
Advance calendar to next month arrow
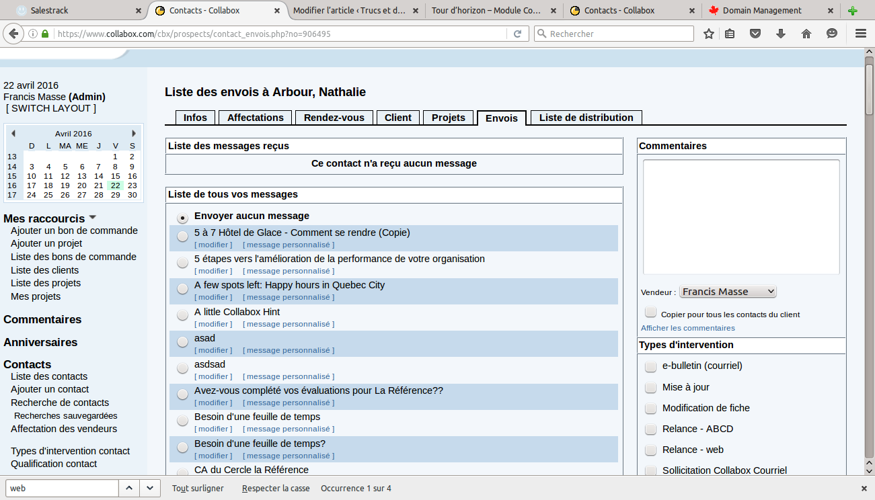(134, 134)
